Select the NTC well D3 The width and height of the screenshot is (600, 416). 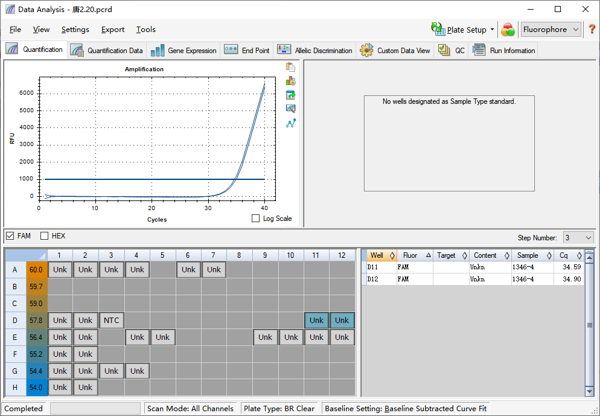point(111,321)
